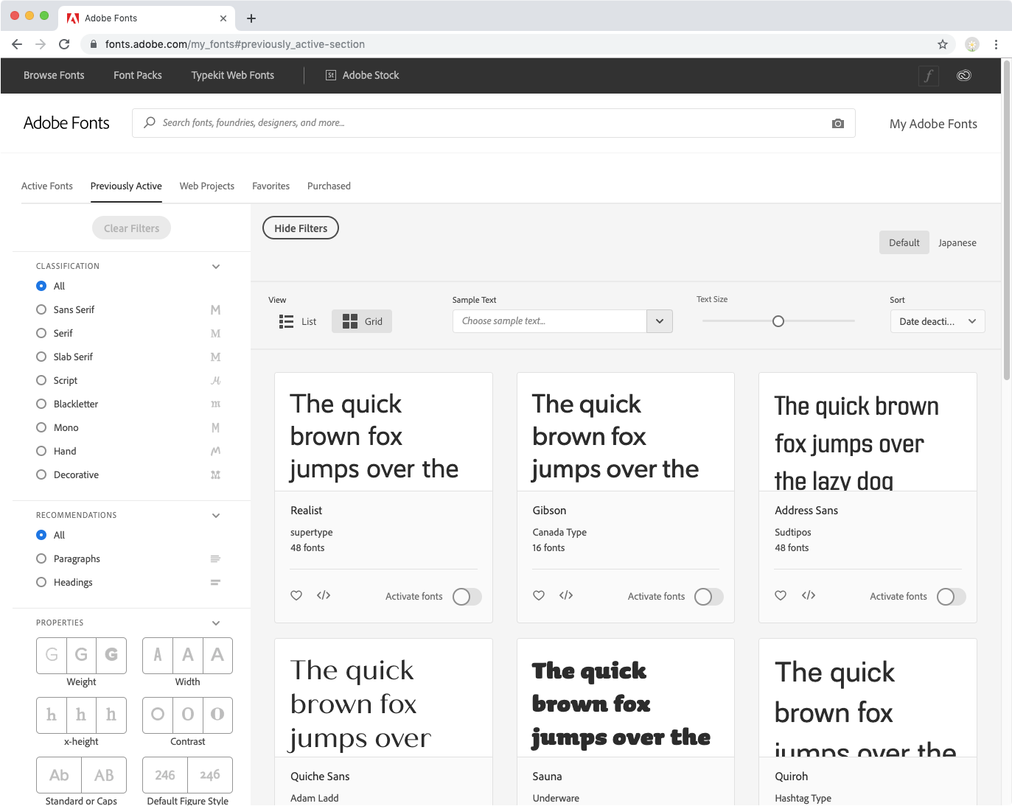Select light weight G property icon
Image resolution: width=1012 pixels, height=806 pixels.
click(52, 655)
